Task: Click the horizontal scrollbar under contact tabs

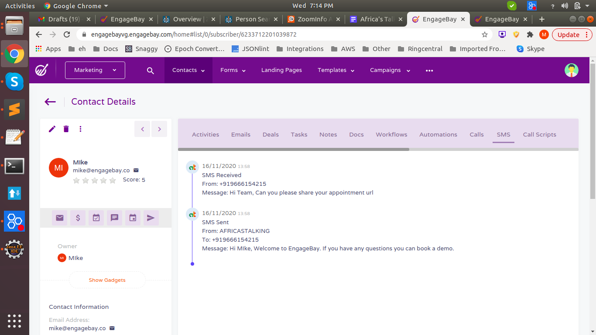Action: pos(293,149)
